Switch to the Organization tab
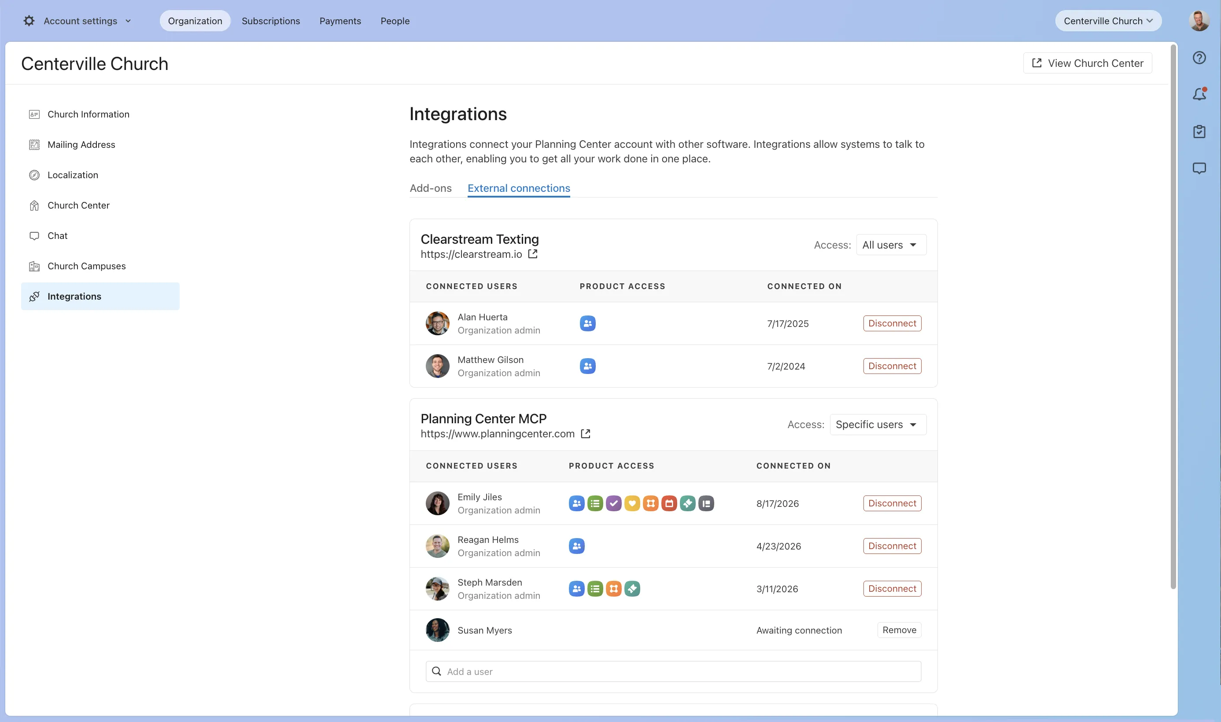 (x=195, y=21)
